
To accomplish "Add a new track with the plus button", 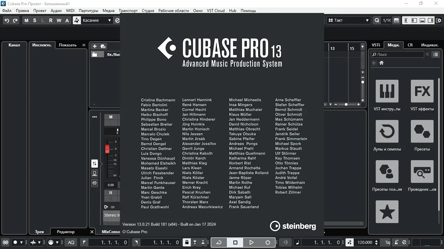I will pyautogui.click(x=95, y=46).
